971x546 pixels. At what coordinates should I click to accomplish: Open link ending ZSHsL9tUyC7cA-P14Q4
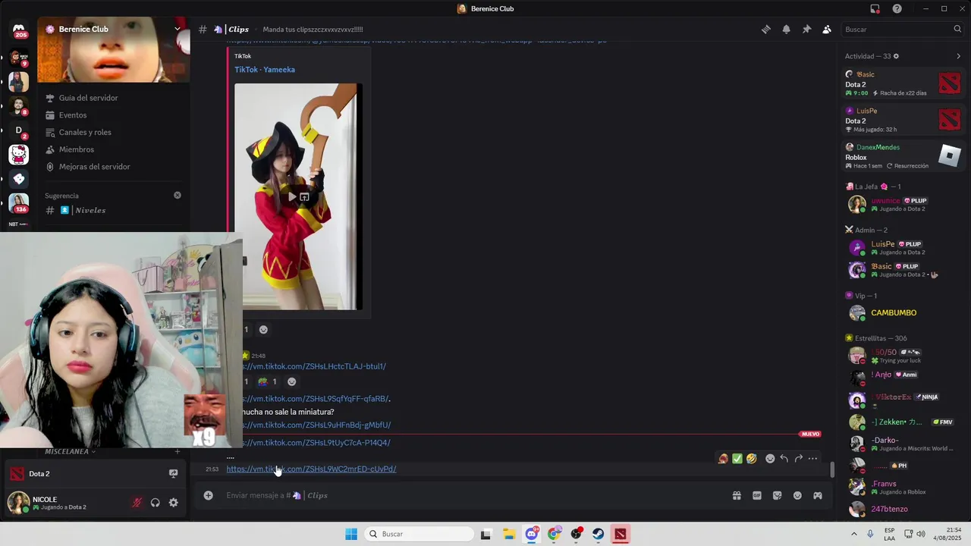tap(316, 443)
